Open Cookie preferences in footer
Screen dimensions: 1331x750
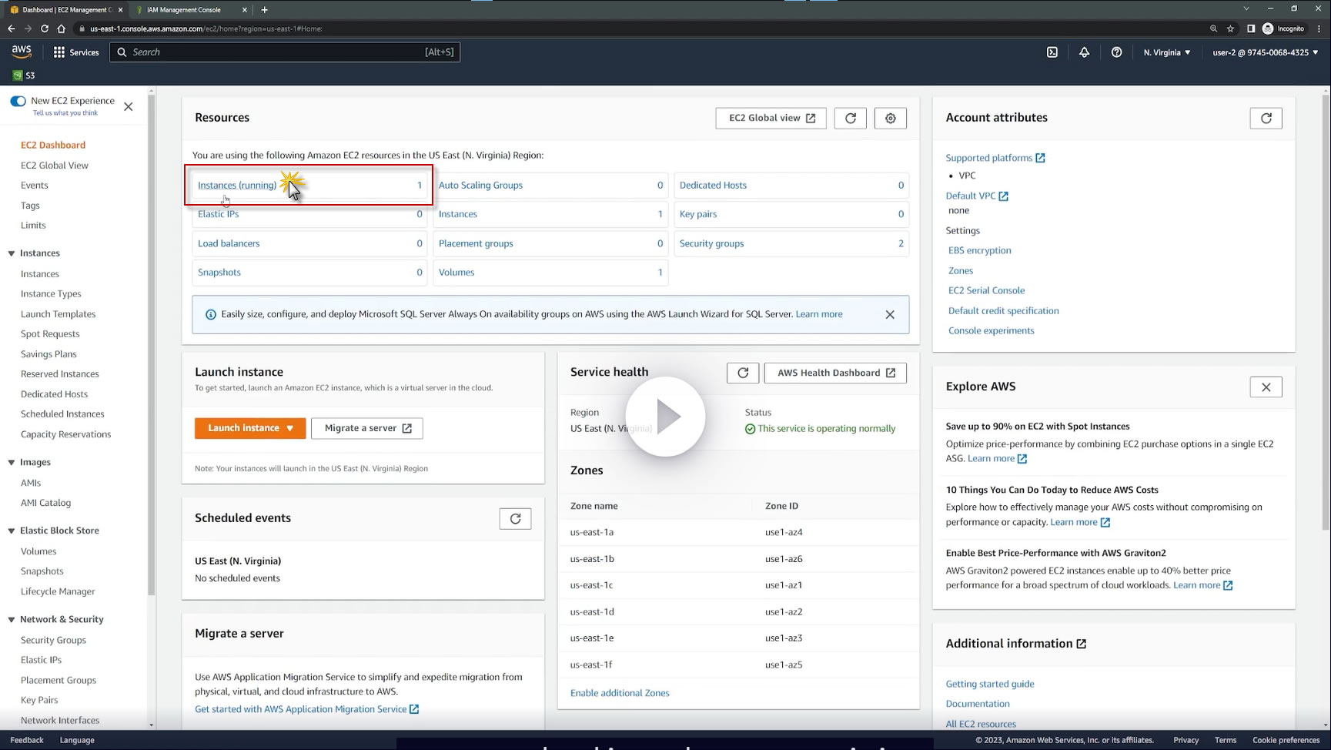[1286, 740]
